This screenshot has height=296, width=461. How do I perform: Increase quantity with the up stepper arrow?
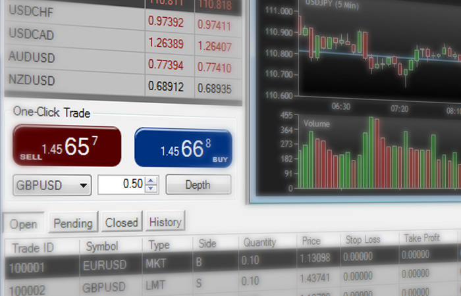click(x=151, y=181)
